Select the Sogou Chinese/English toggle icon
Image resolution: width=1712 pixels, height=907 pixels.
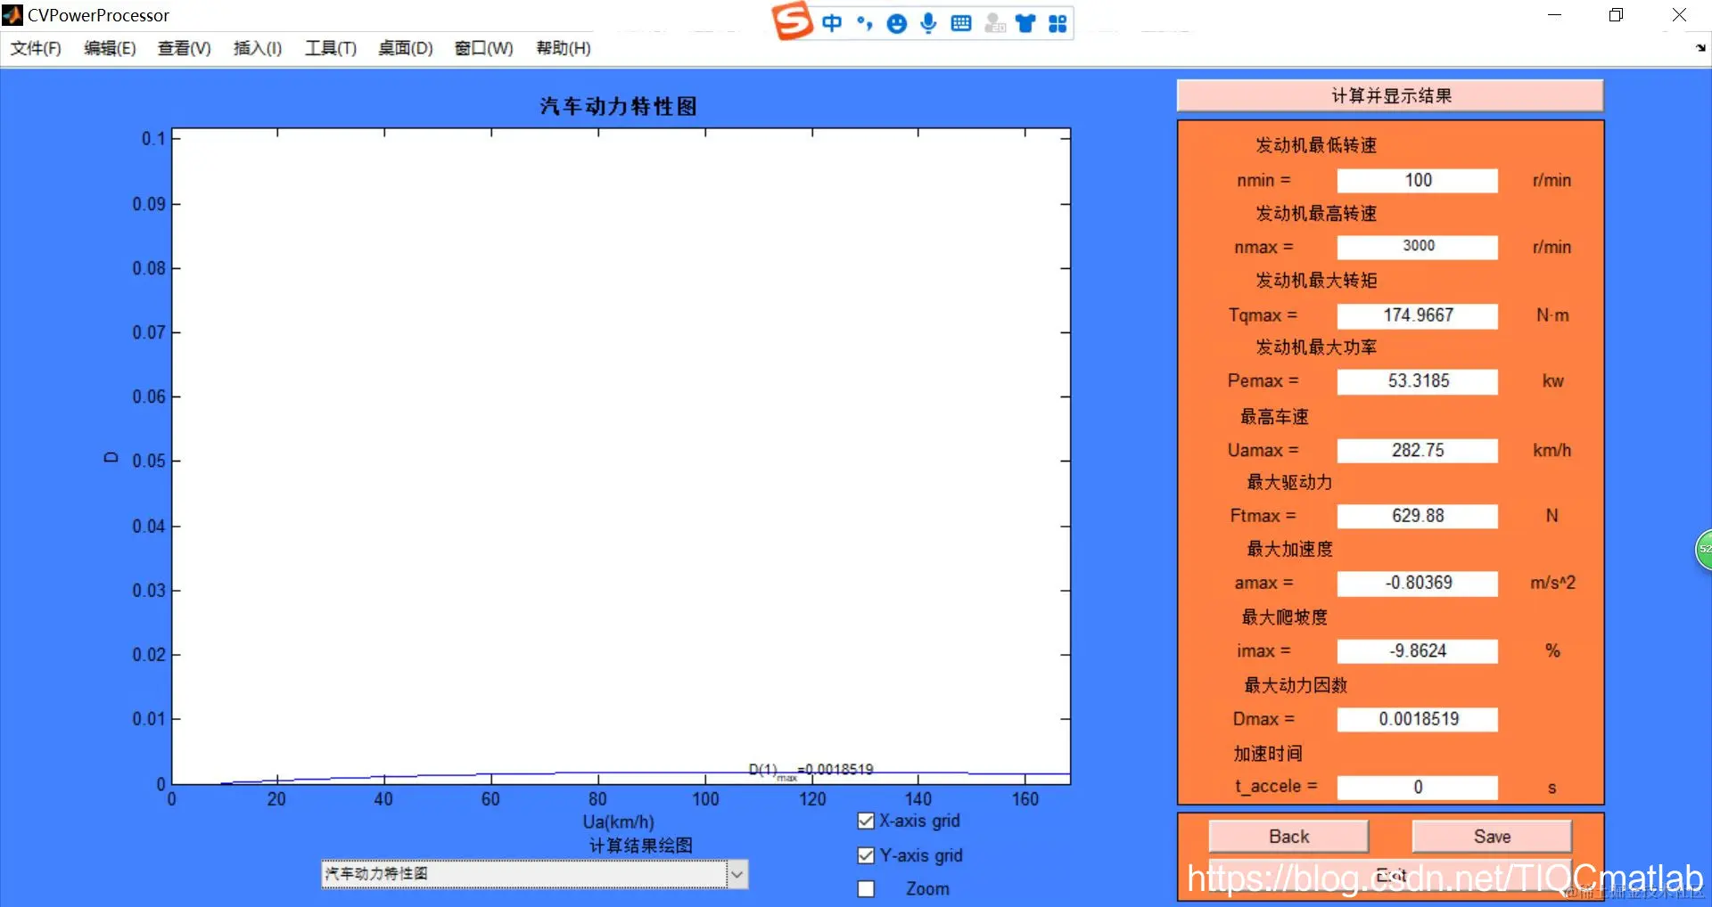832,23
